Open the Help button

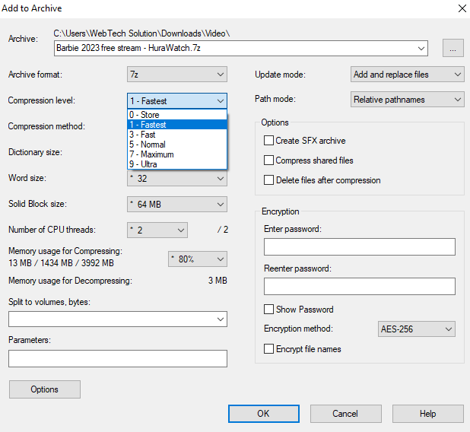point(427,414)
